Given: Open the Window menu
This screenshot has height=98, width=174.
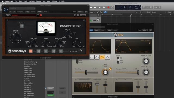Looking at the screenshot, I should tap(54, 1).
